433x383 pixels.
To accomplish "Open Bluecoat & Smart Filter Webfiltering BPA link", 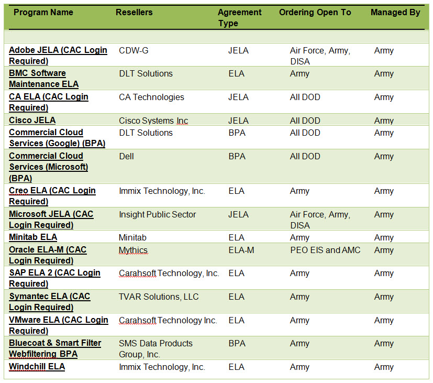I will pos(55,348).
